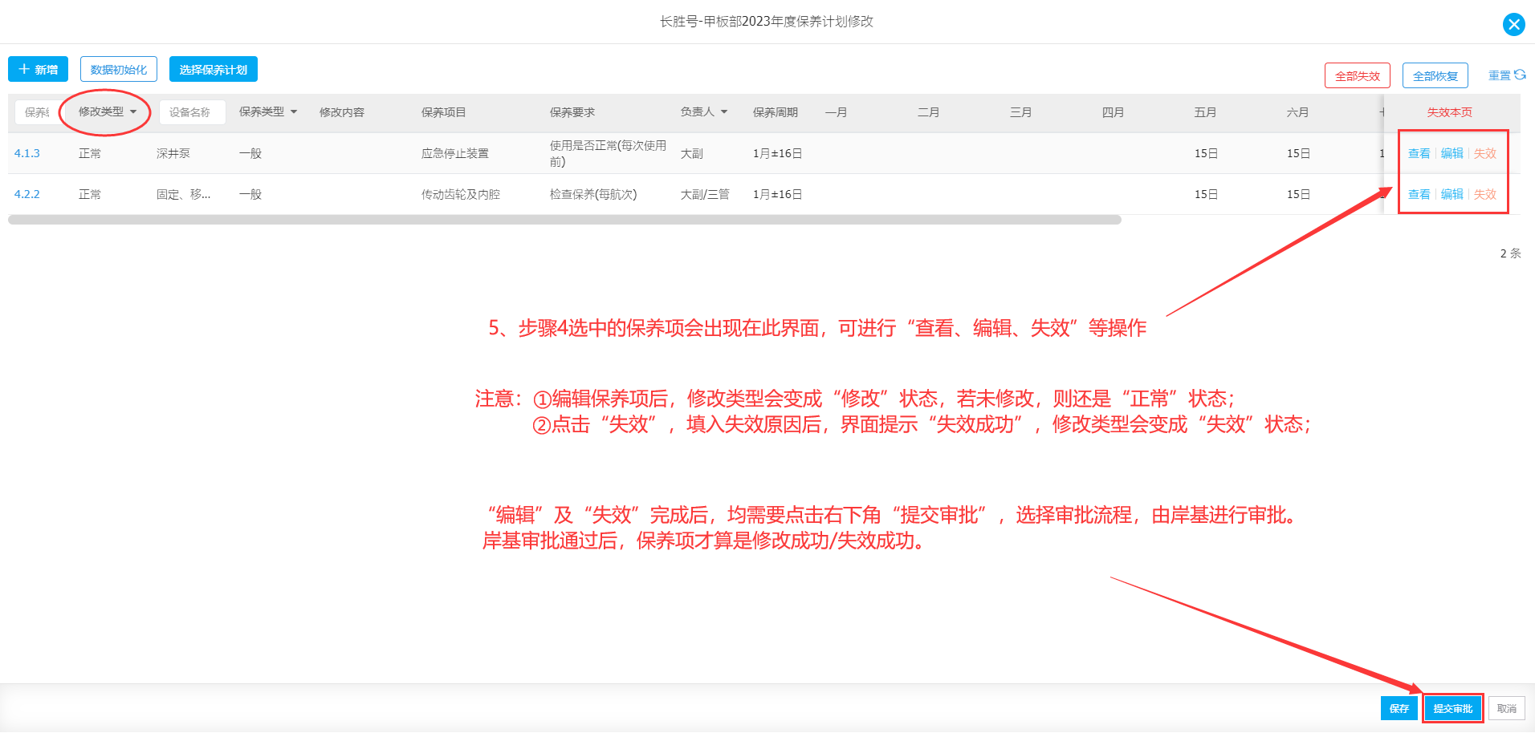Click the 提交审批 submit button
The image size is (1535, 733).
coord(1452,708)
